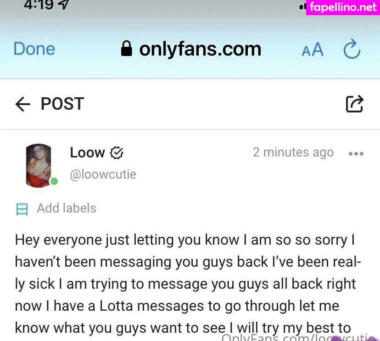Click the green online status dot
The width and height of the screenshot is (380, 341).
(x=54, y=181)
